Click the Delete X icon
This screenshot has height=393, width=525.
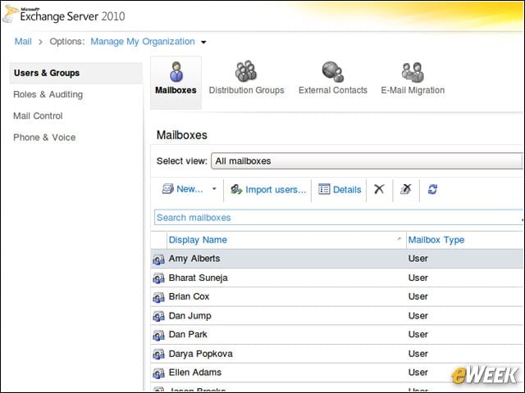[x=379, y=189]
